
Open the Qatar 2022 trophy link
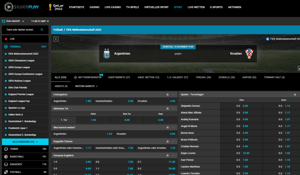[x=56, y=7]
